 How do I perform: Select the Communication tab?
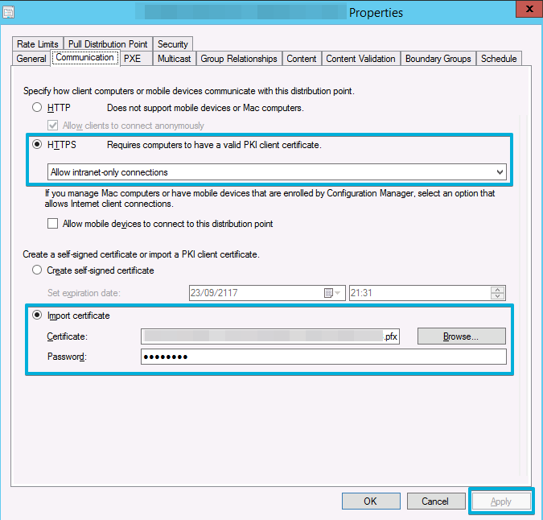click(x=84, y=57)
